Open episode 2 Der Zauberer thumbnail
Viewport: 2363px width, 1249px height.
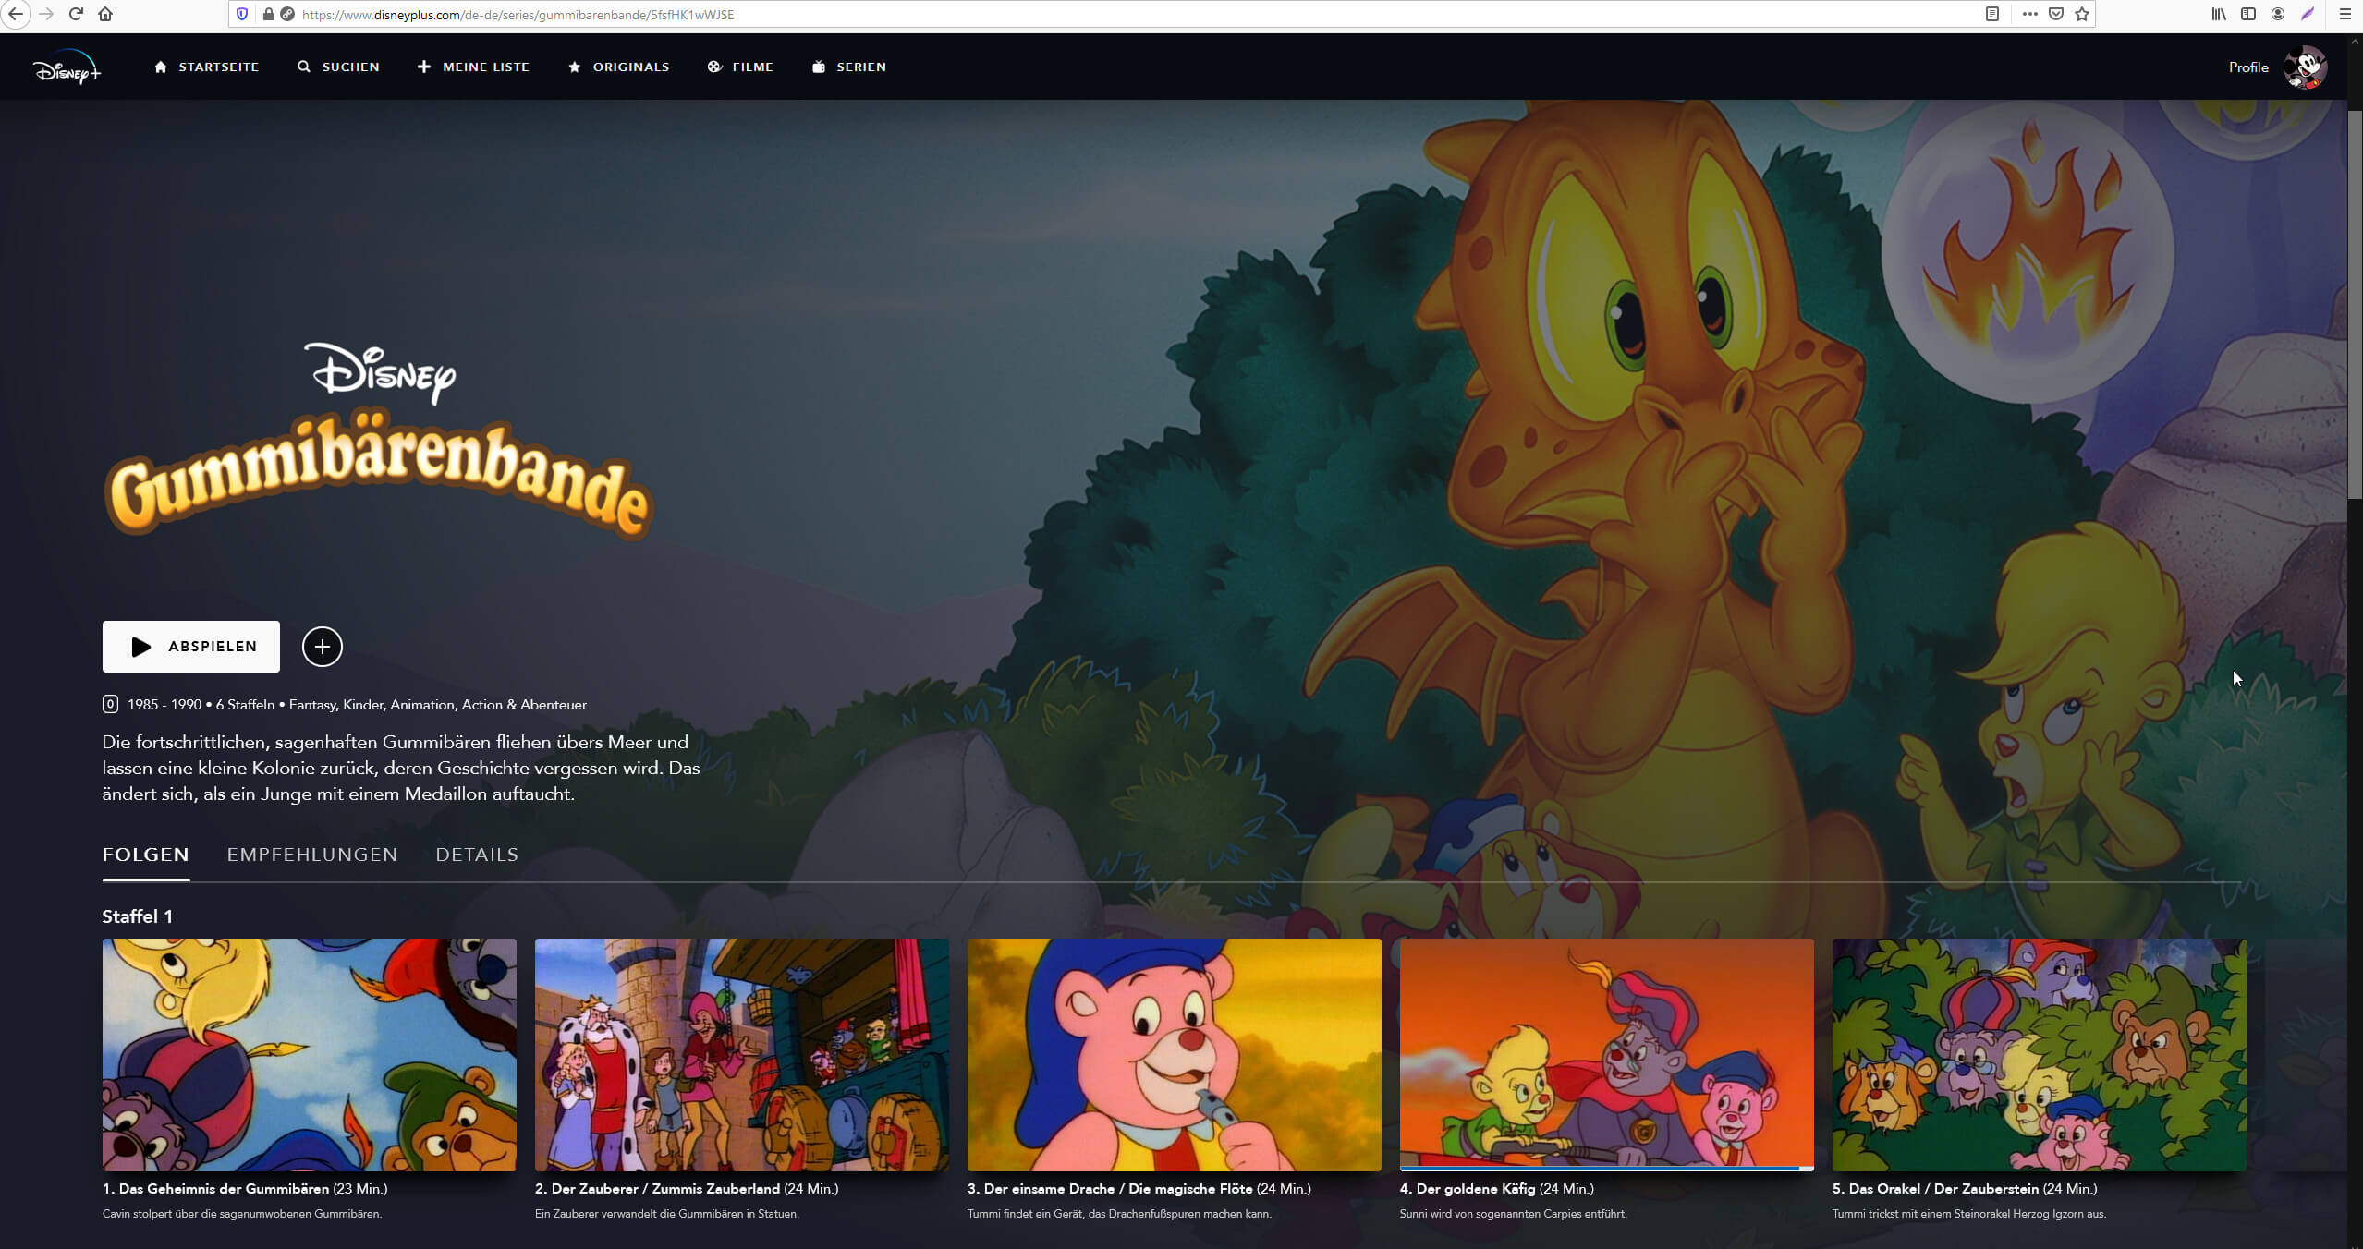point(742,1055)
